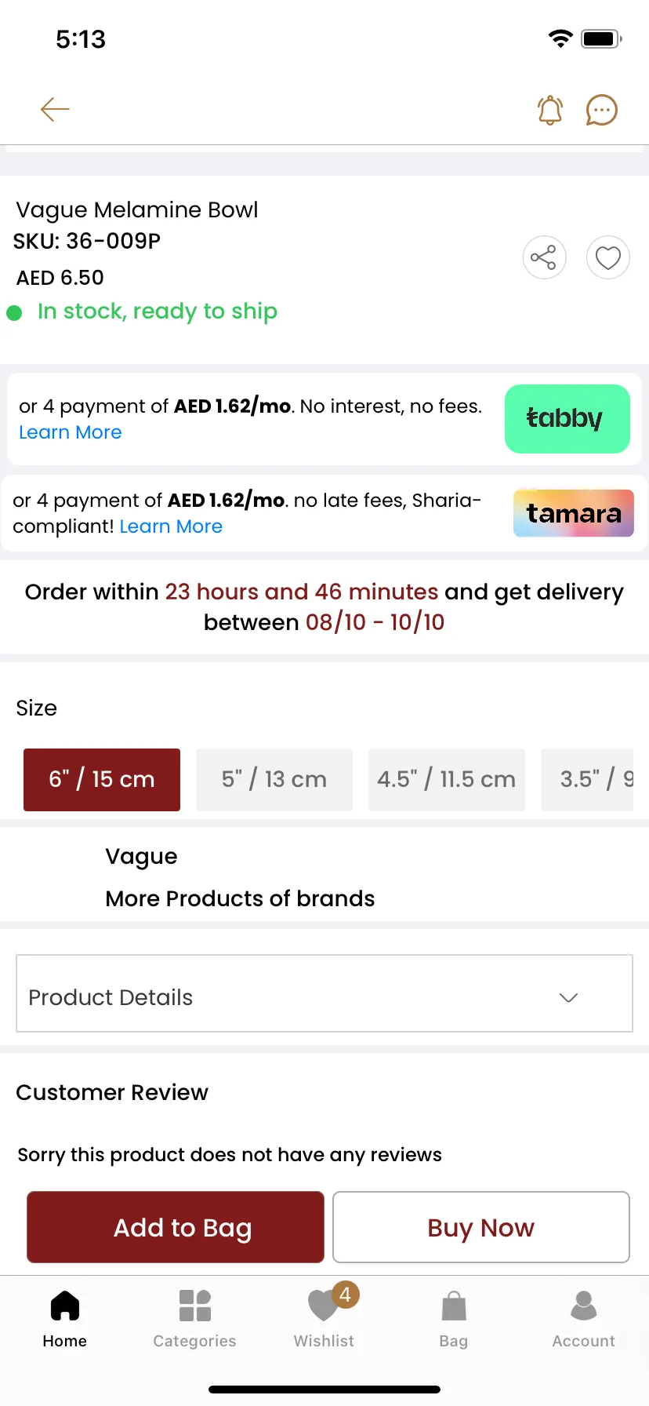The image size is (649, 1406).
Task: View More Products of brands
Action: tap(240, 898)
